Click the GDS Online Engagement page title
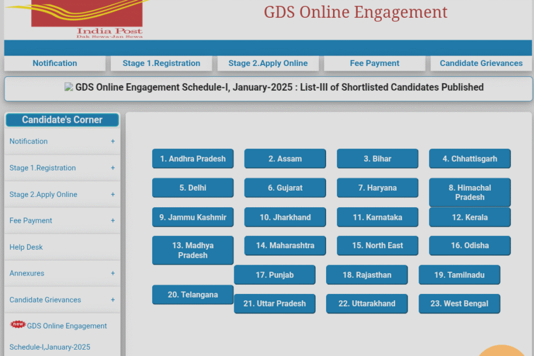534x356 pixels. point(355,12)
